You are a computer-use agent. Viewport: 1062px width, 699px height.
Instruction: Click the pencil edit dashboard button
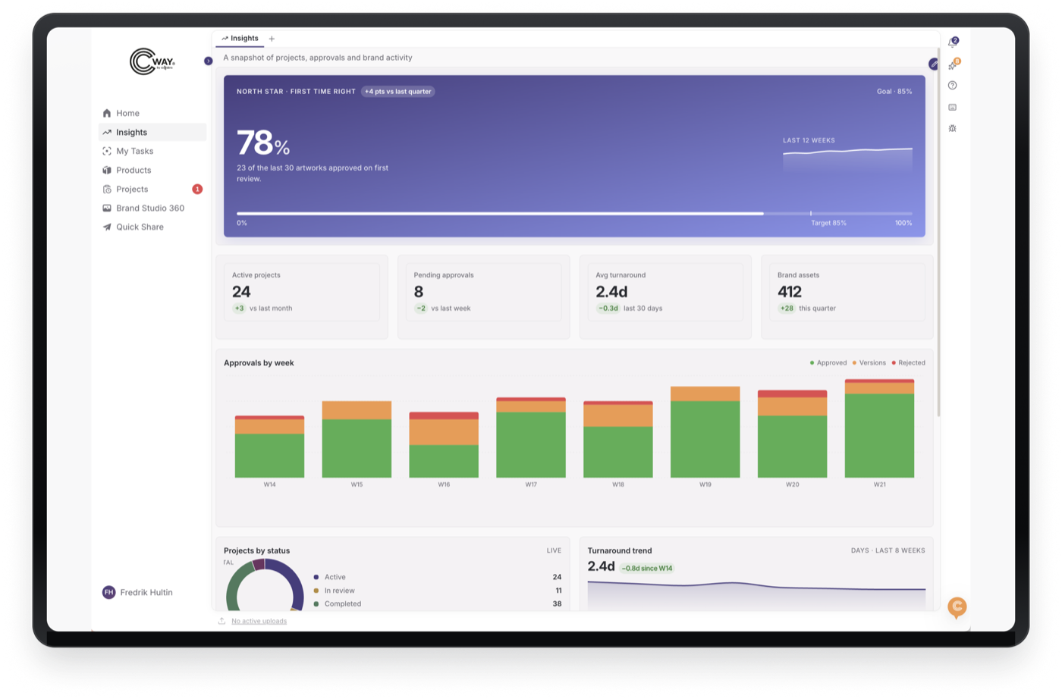coord(934,64)
